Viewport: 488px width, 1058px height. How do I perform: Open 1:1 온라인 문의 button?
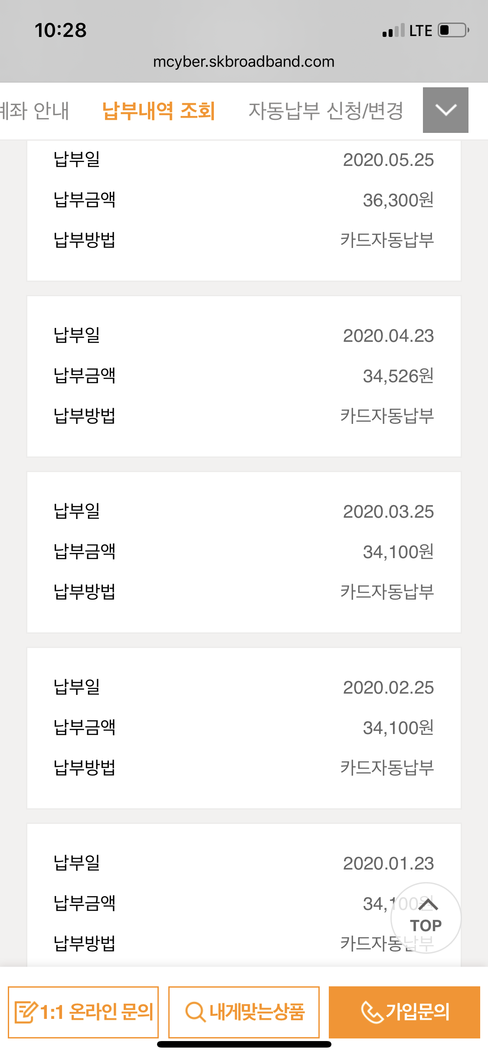(83, 1012)
